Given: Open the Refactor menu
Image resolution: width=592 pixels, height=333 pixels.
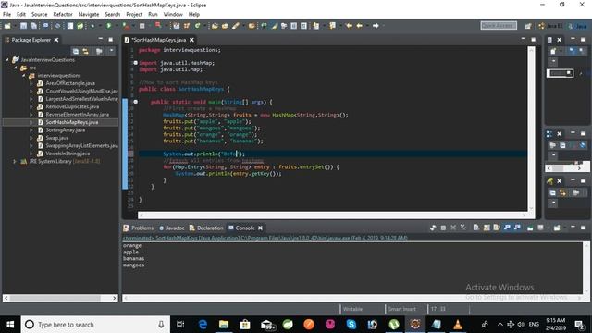Looking at the screenshot, I should (63, 15).
